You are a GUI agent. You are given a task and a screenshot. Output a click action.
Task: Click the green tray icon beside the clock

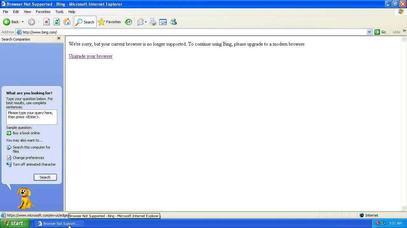click(383, 223)
